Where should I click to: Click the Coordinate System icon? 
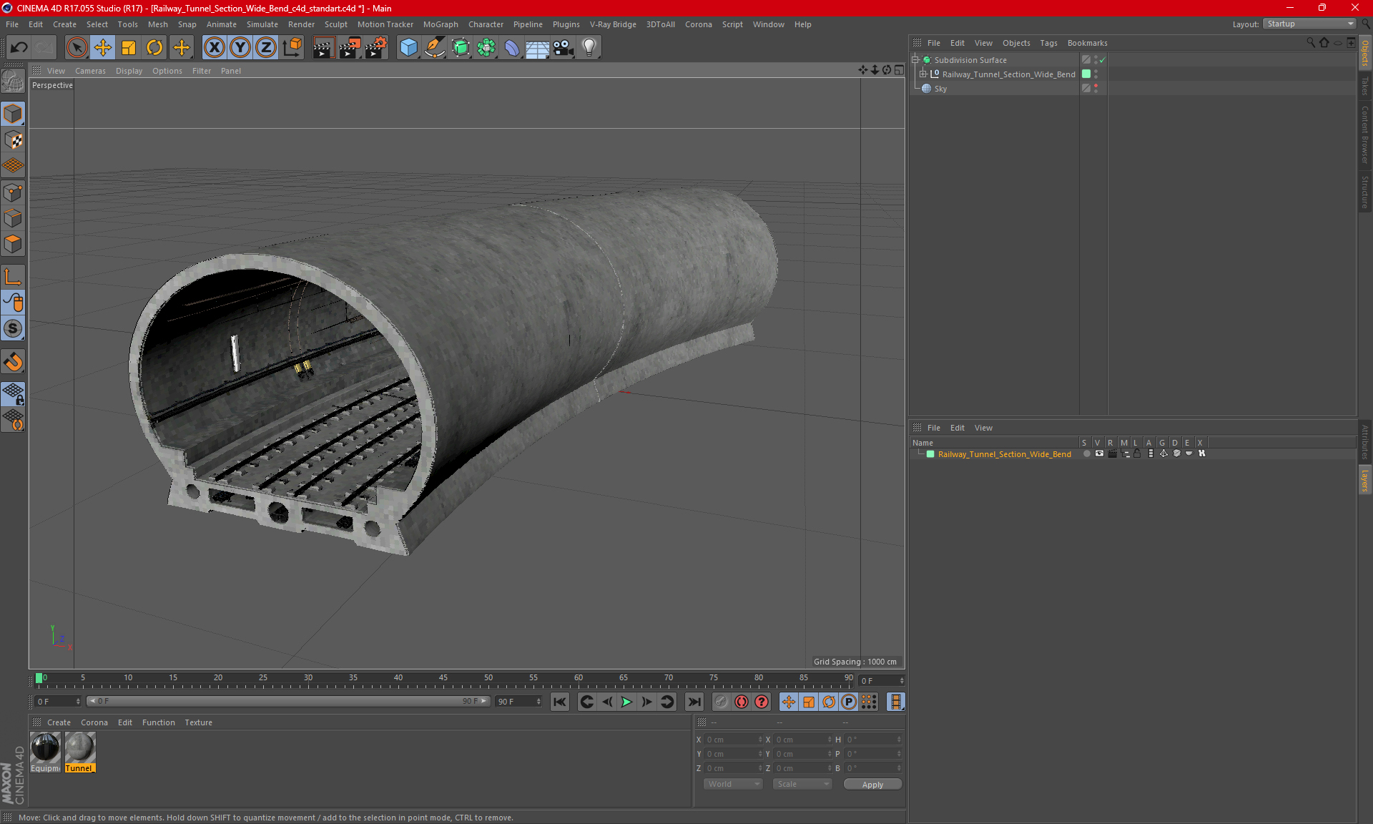[x=292, y=47]
